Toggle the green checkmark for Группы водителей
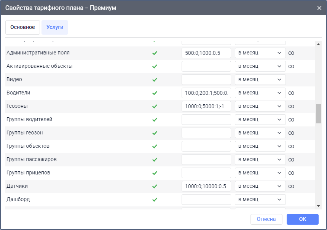Viewport: 327px width, 230px height. coord(155,120)
